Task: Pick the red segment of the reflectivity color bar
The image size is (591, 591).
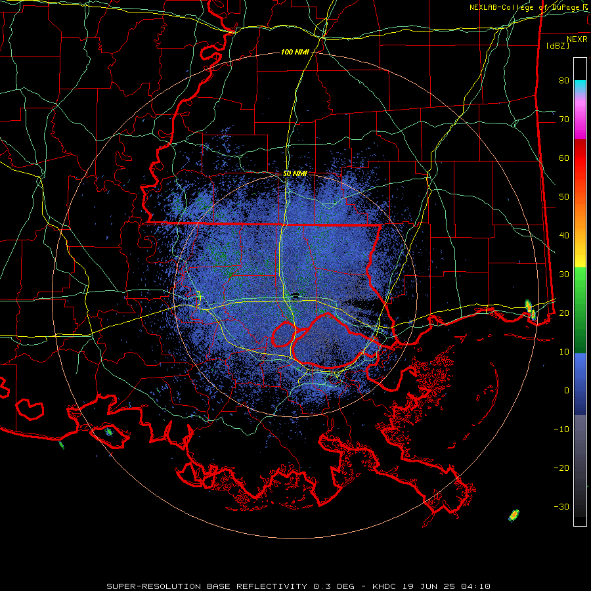Action: (580, 158)
